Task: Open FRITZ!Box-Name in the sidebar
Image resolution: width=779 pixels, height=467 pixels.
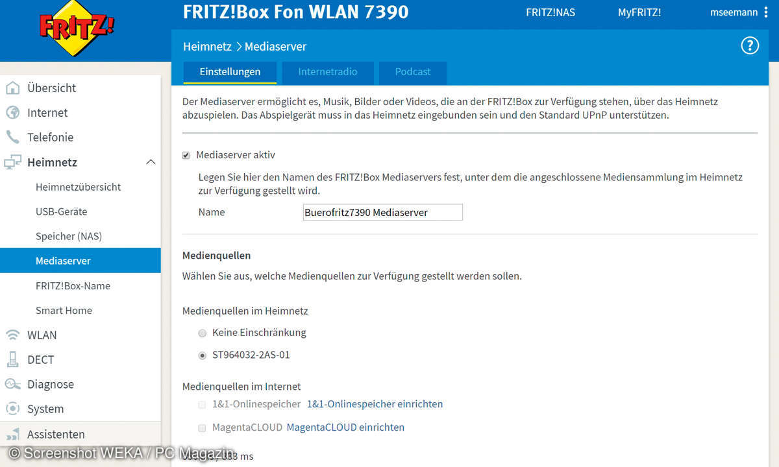Action: (x=73, y=285)
